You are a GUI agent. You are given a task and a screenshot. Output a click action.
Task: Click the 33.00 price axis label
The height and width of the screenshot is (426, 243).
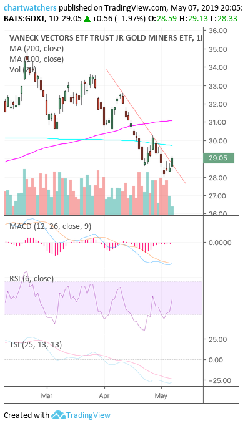[x=217, y=86]
